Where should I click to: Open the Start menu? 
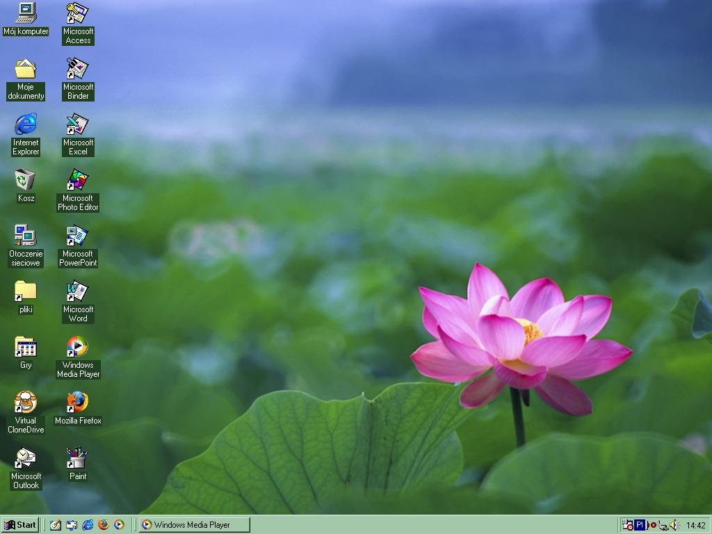tap(20, 525)
